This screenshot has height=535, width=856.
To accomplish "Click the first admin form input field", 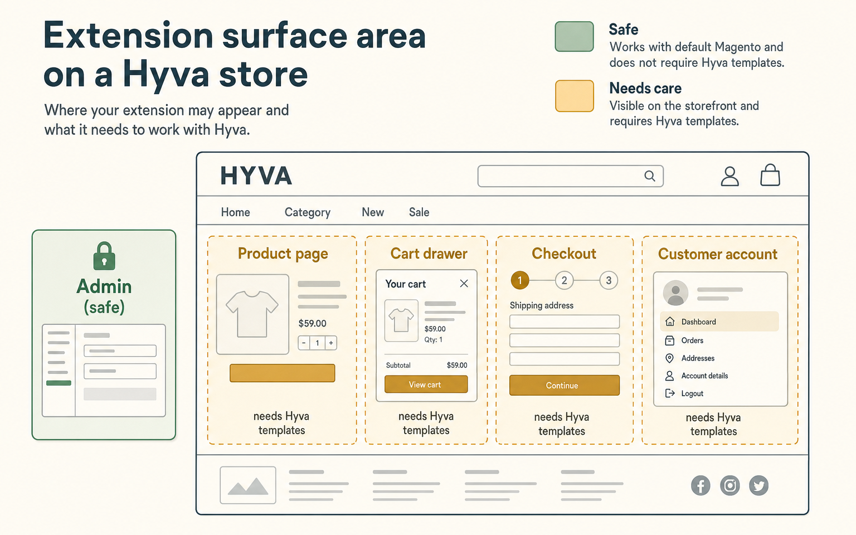I will point(120,351).
